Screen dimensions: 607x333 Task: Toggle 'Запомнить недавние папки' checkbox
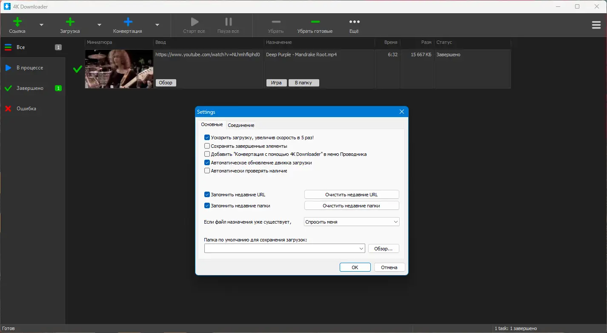(207, 206)
